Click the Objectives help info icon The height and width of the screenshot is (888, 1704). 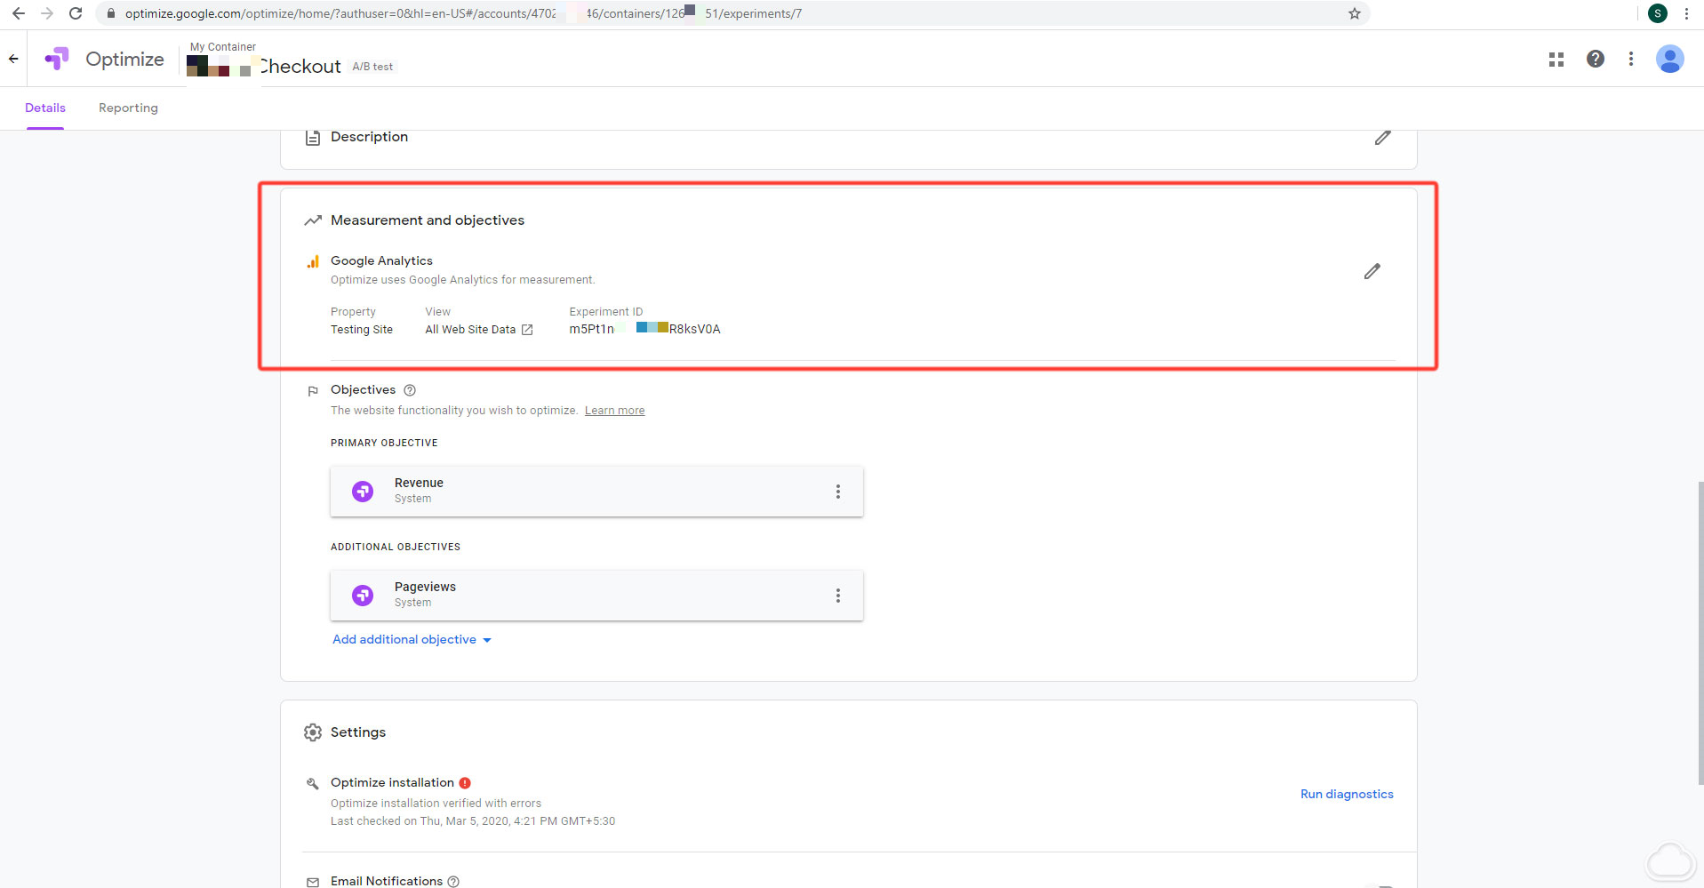coord(410,390)
